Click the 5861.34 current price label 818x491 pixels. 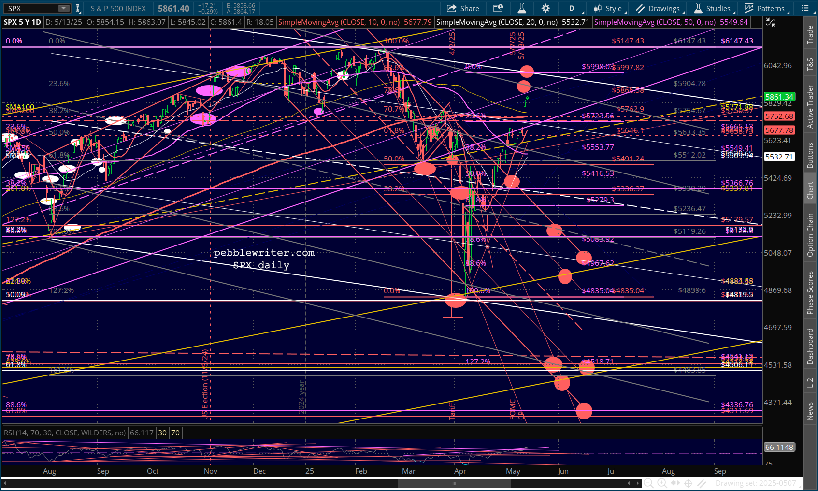coord(779,97)
